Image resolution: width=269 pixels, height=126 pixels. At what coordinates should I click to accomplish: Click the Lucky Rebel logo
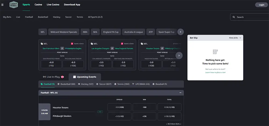13,5
